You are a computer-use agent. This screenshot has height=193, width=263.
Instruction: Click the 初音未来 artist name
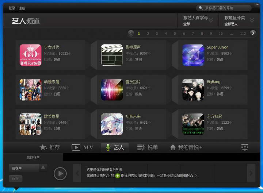[x=133, y=116]
